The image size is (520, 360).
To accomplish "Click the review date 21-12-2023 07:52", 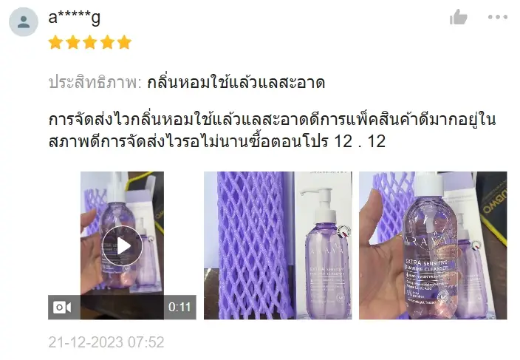I will pos(106,342).
